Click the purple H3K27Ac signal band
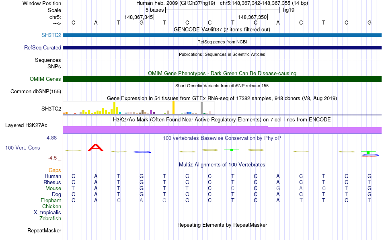This screenshot has width=382, height=240. tap(222, 130)
